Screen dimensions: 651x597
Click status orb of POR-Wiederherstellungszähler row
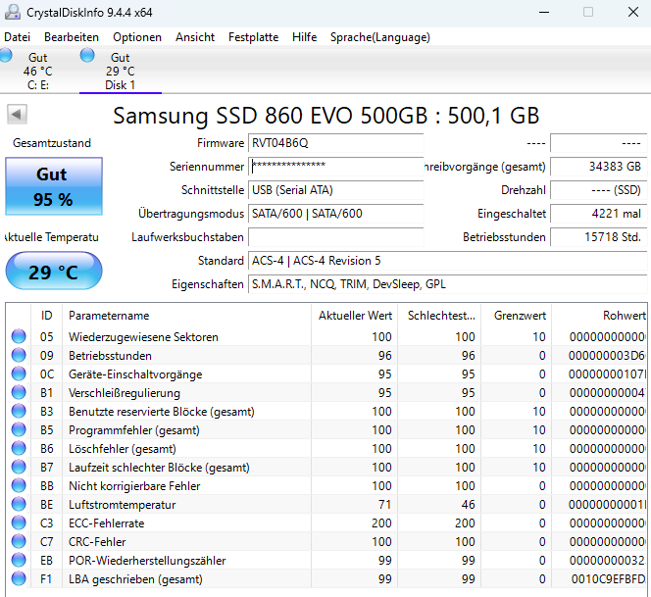point(19,560)
